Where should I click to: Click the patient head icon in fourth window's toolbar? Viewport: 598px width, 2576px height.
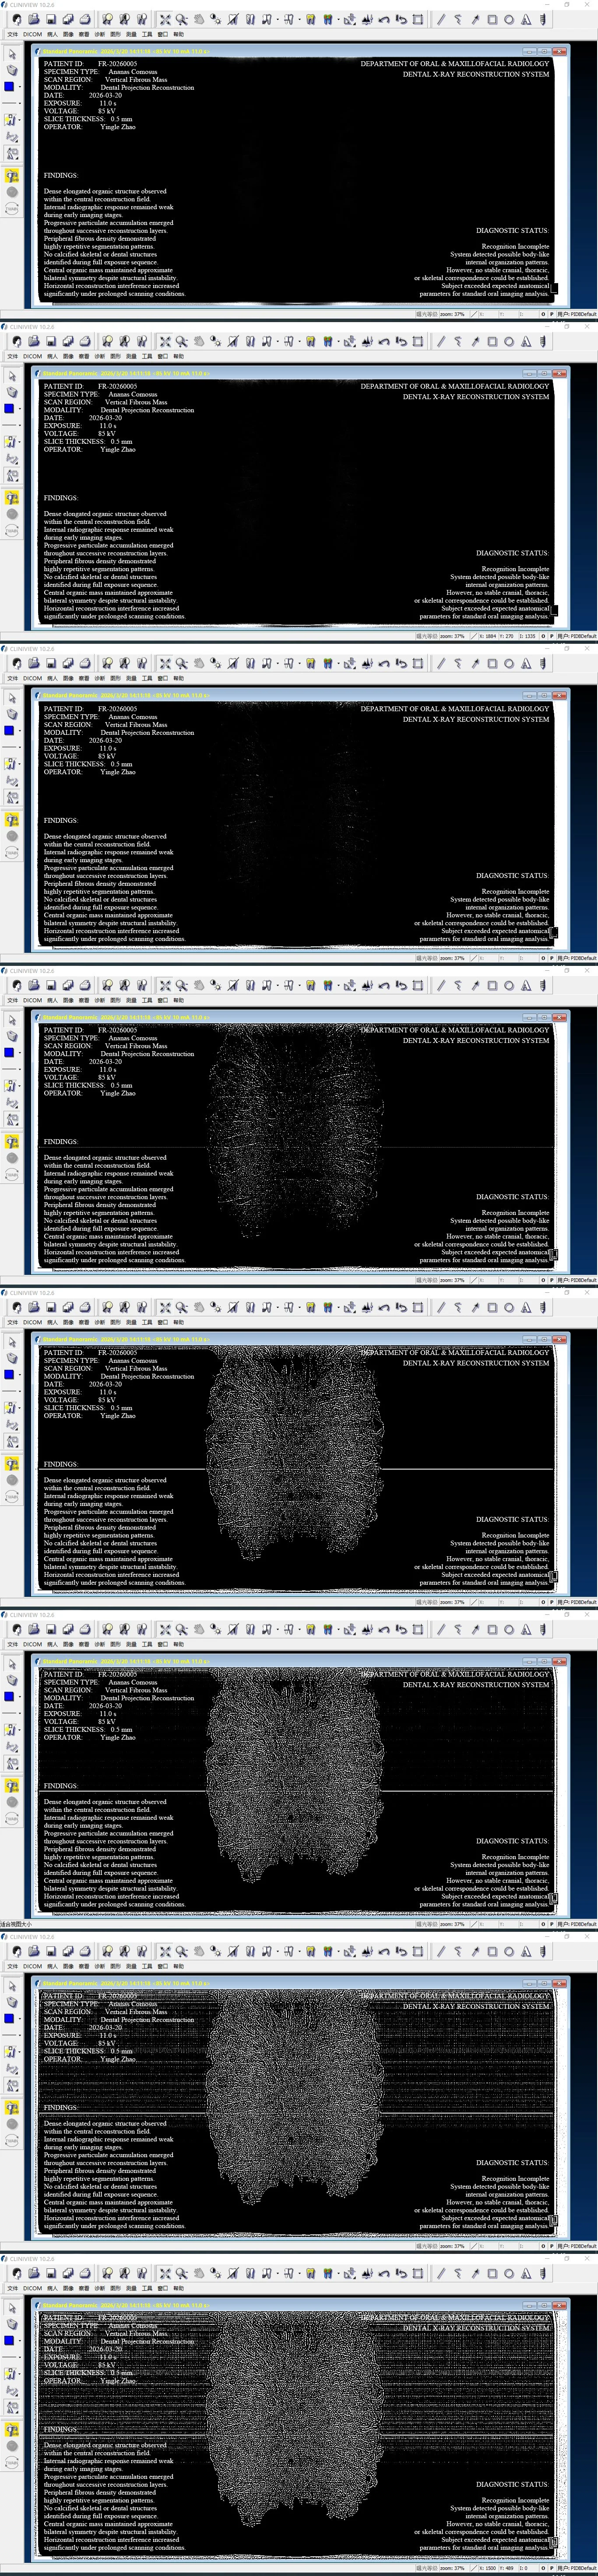17,985
